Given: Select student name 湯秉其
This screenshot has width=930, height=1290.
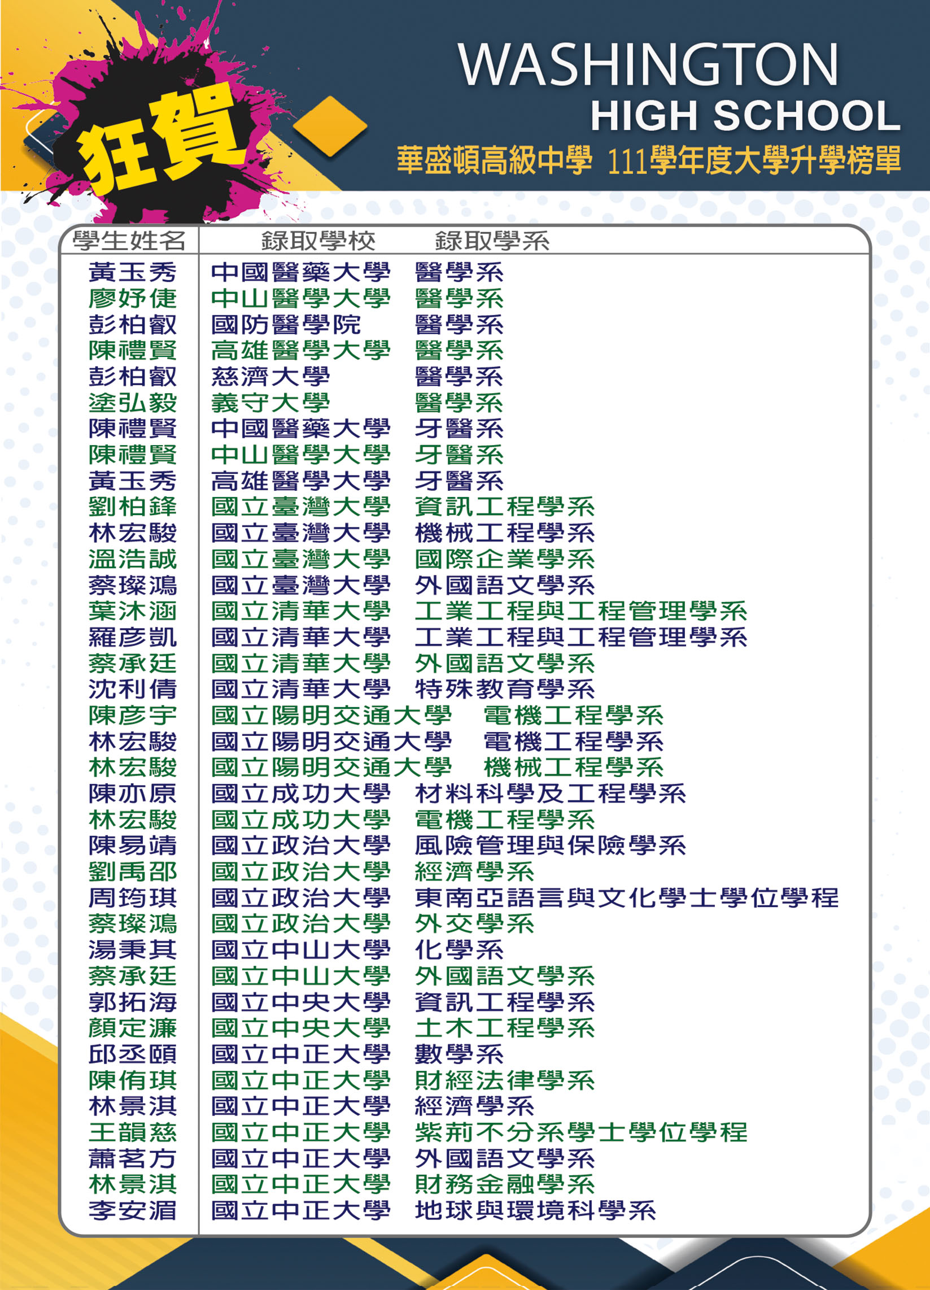Looking at the screenshot, I should 133,950.
